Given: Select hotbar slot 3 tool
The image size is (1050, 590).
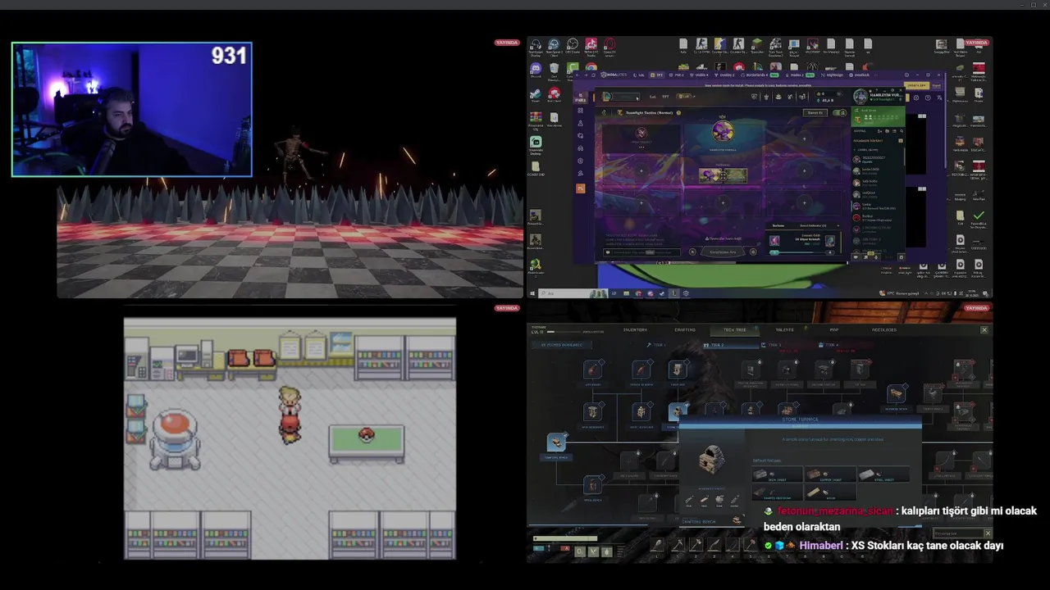Looking at the screenshot, I should [714, 543].
